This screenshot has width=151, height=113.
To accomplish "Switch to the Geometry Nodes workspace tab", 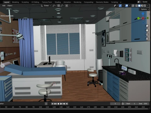I will pyautogui.click(x=102, y=2).
